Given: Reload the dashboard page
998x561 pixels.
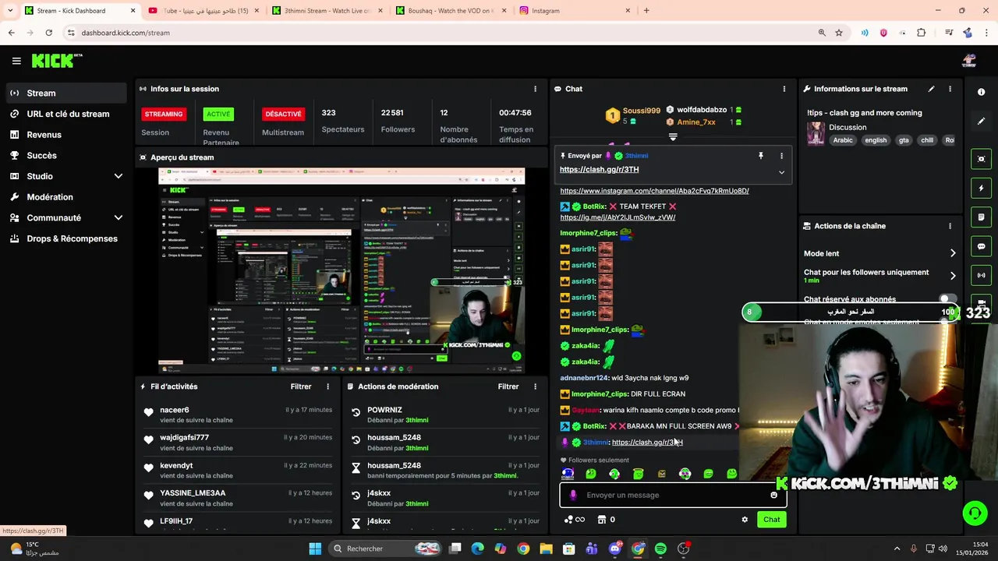Looking at the screenshot, I should (x=48, y=33).
